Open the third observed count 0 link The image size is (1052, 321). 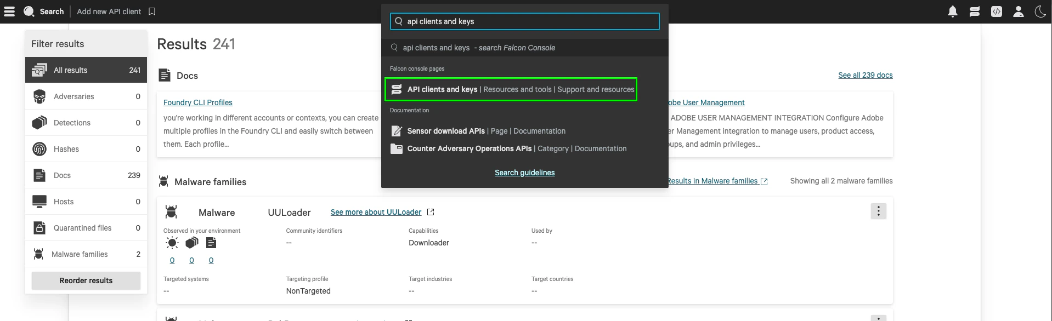[211, 260]
